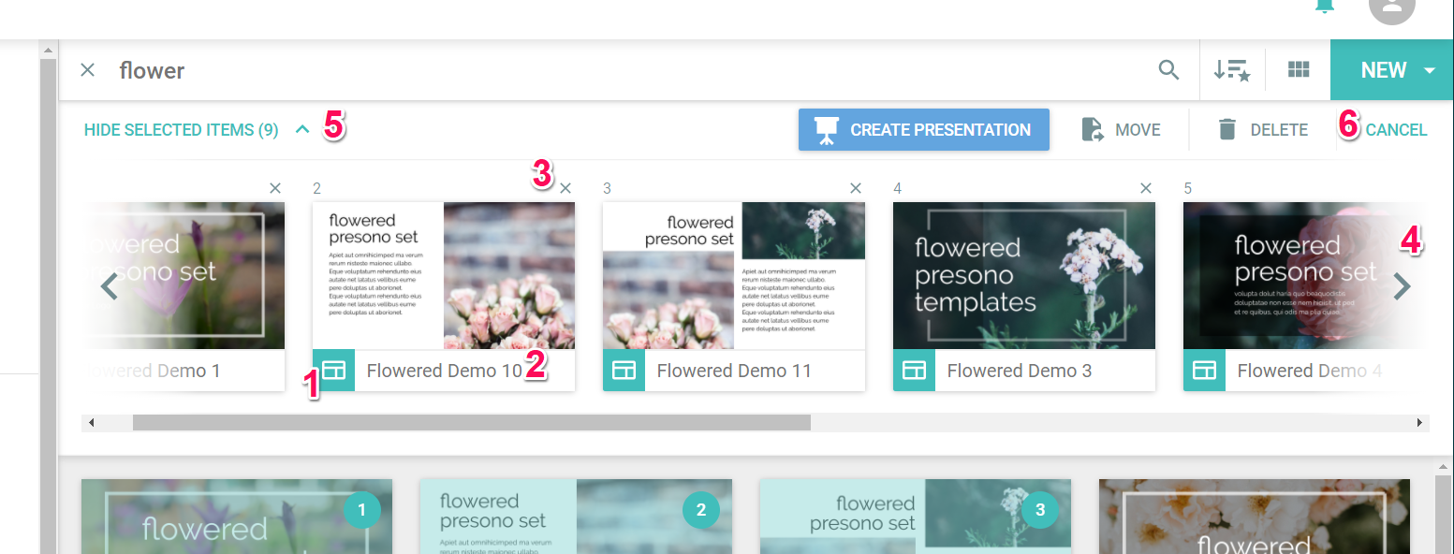Click the Create Presentation button
This screenshot has height=554, width=1454.
(923, 130)
